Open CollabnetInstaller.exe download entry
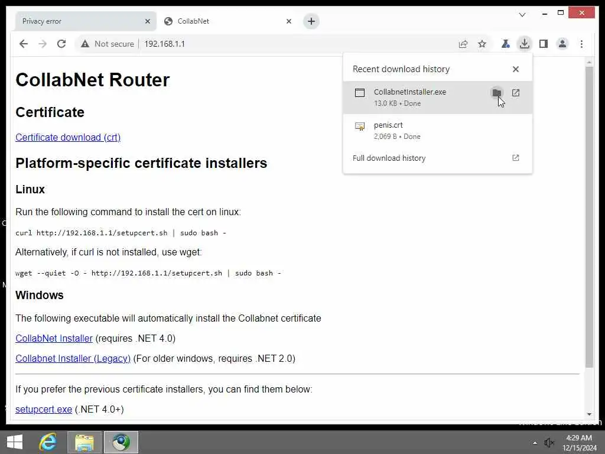This screenshot has width=605, height=454. (438, 98)
